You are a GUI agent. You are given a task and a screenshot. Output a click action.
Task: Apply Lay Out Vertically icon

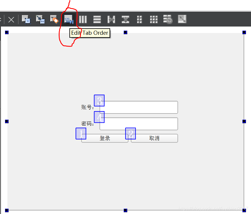coord(97,19)
